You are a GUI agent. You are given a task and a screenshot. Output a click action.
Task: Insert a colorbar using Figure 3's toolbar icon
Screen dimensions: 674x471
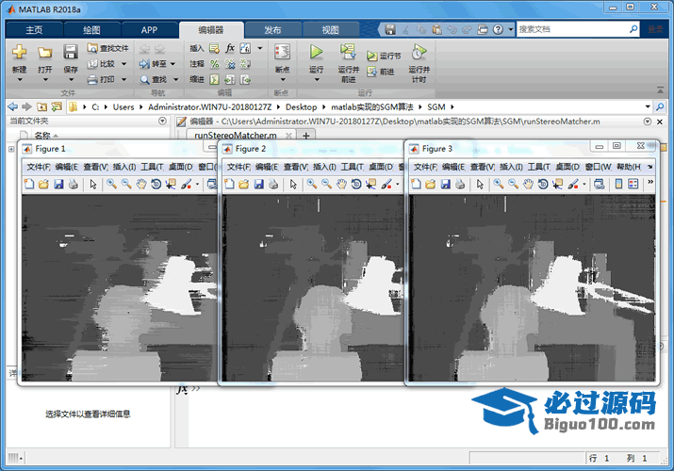(619, 184)
